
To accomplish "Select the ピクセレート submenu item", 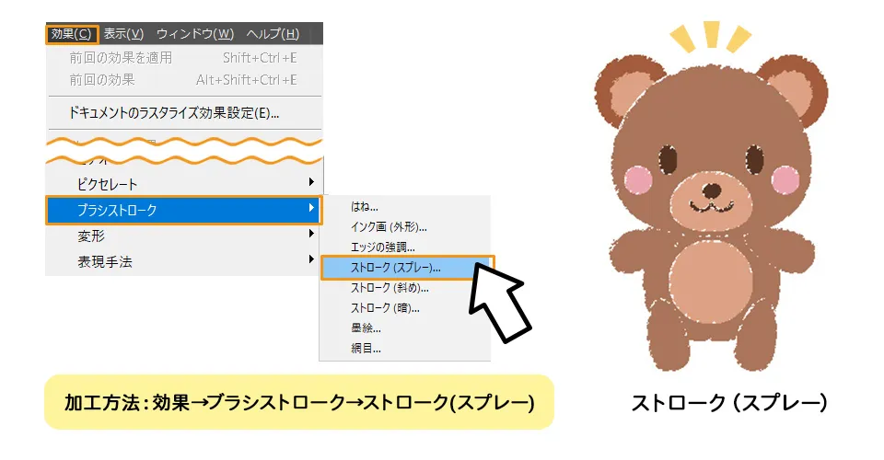I will [184, 184].
